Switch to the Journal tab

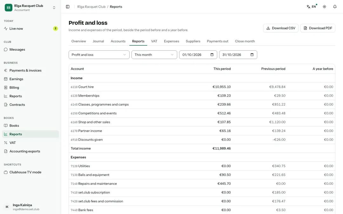98,41
